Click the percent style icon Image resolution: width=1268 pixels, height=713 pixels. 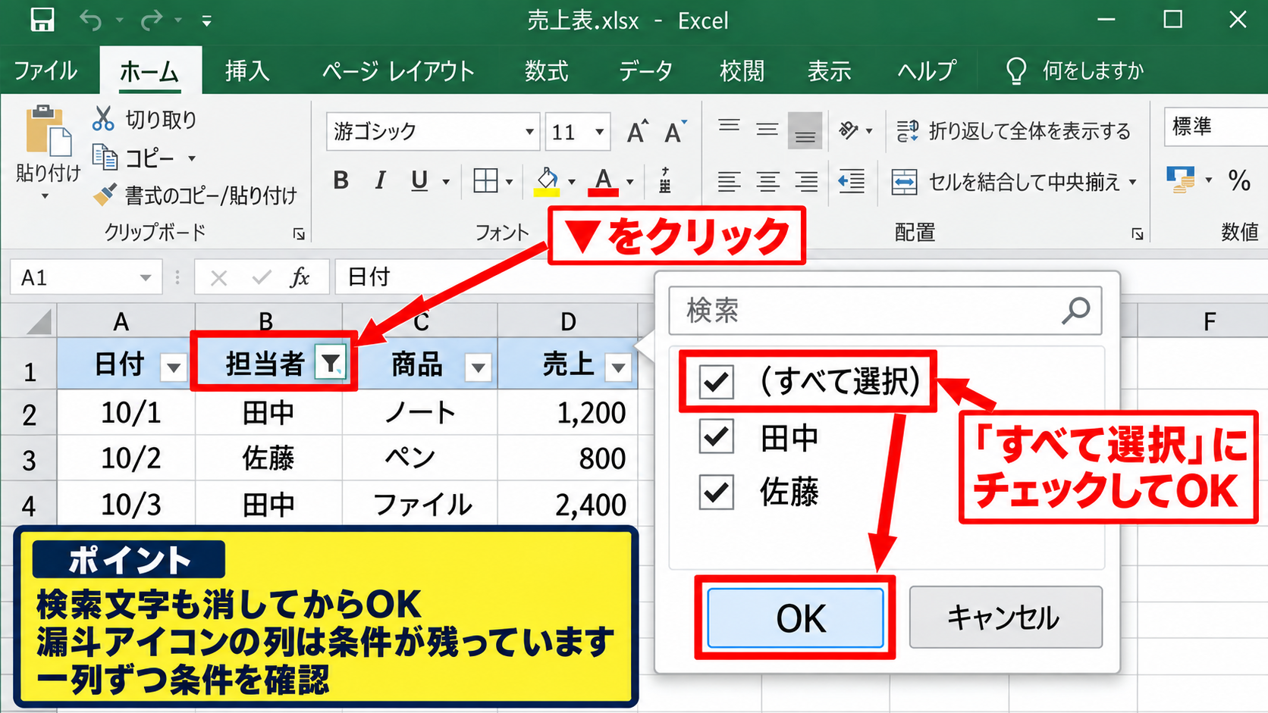1239,180
